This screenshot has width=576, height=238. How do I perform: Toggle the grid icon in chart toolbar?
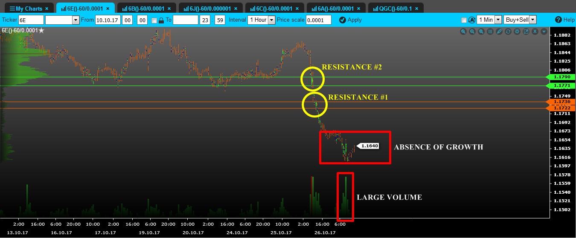click(490, 32)
